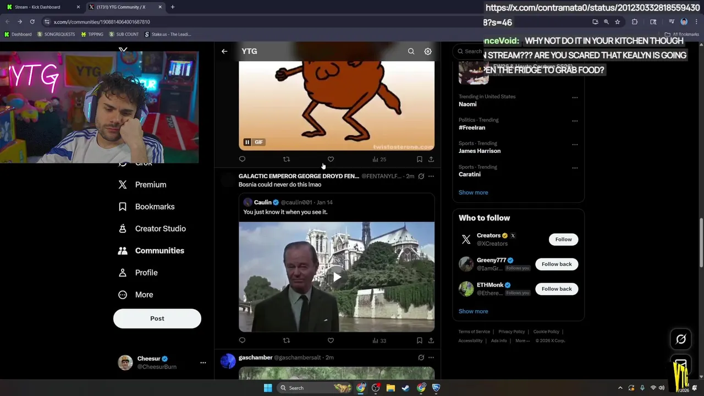Image resolution: width=704 pixels, height=396 pixels.
Task: Follow the Creators account
Action: click(x=563, y=239)
